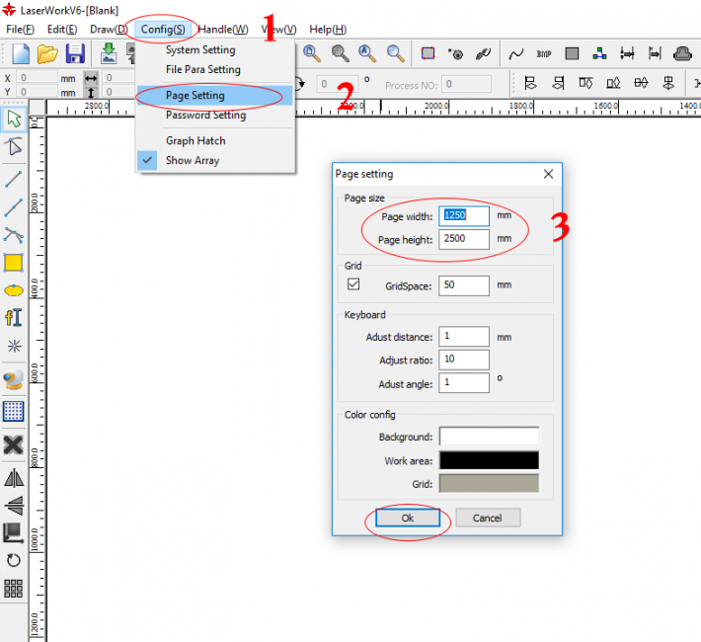Toggle Show Array menu option
Image resolution: width=701 pixels, height=642 pixels.
coord(193,160)
